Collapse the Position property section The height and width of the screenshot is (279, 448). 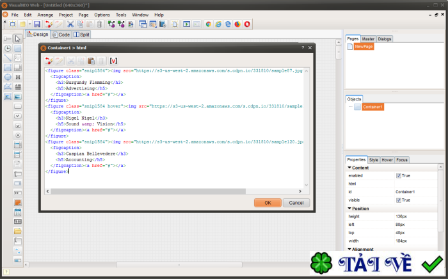tap(349, 209)
